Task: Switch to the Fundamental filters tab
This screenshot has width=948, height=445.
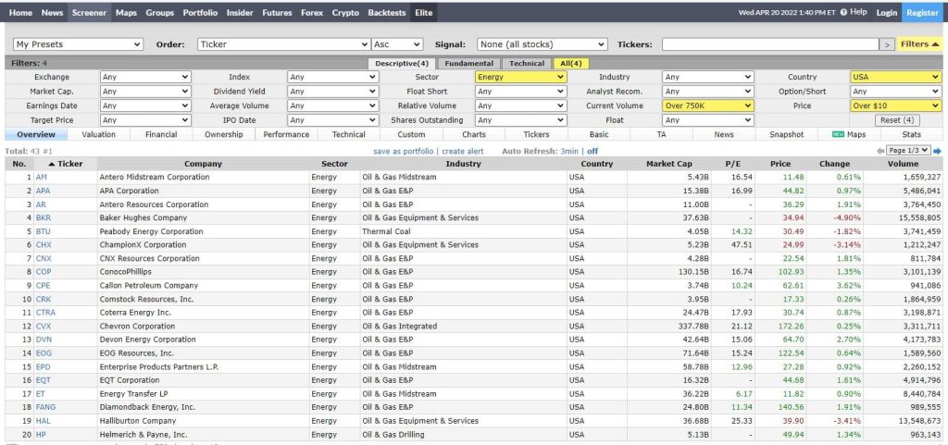Action: click(469, 64)
